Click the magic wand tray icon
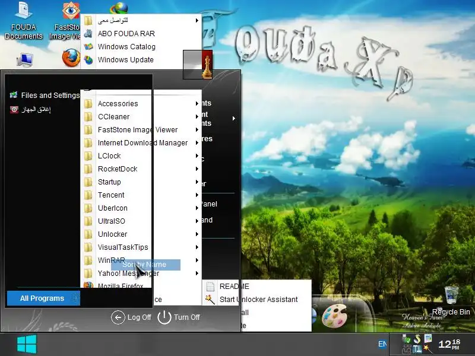The height and width of the screenshot is (356, 475). (x=427, y=349)
